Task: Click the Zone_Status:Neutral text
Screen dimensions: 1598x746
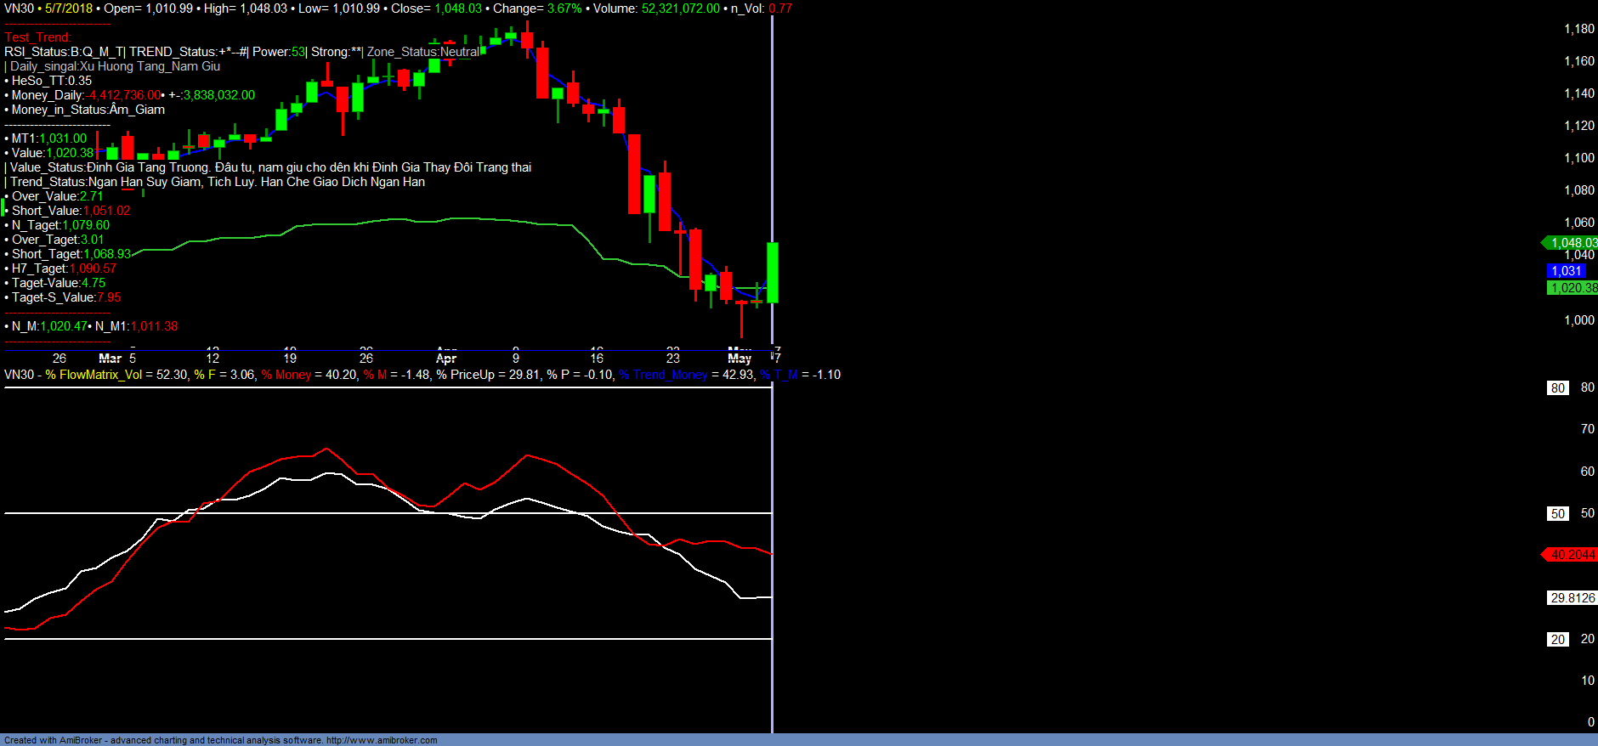Action: pyautogui.click(x=423, y=52)
